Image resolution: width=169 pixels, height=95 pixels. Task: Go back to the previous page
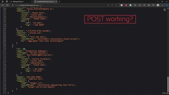coord(3,5)
